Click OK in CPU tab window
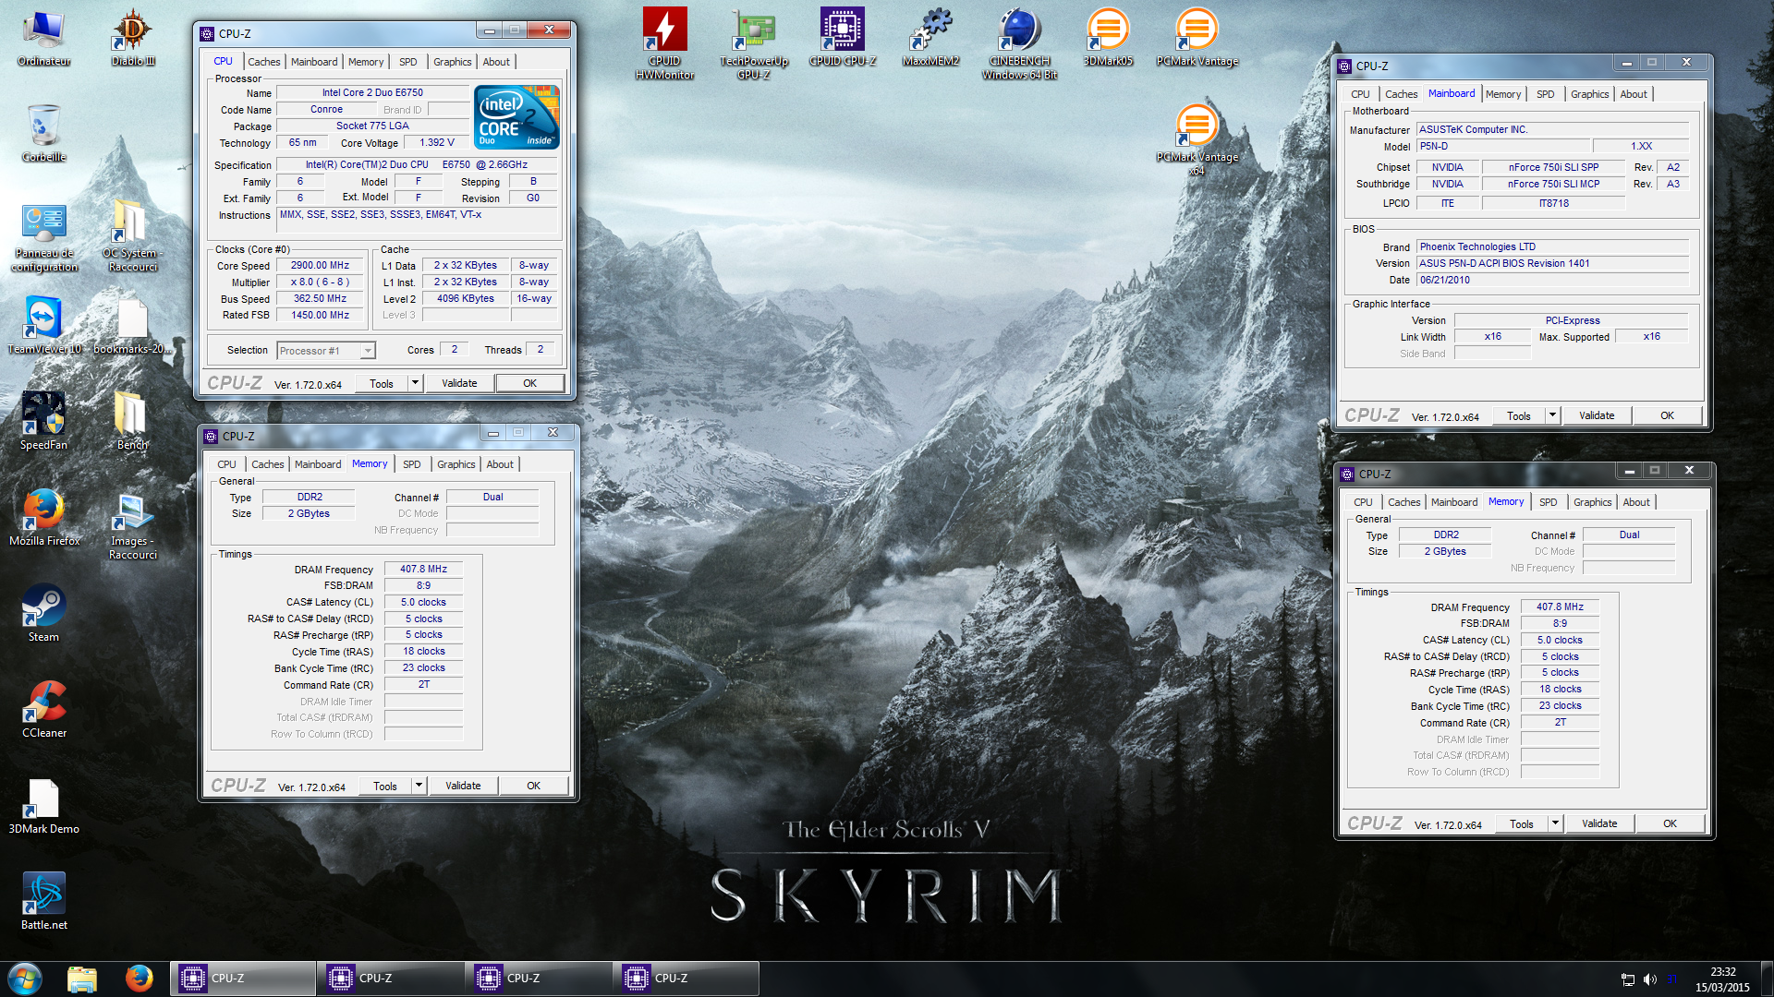 point(529,383)
